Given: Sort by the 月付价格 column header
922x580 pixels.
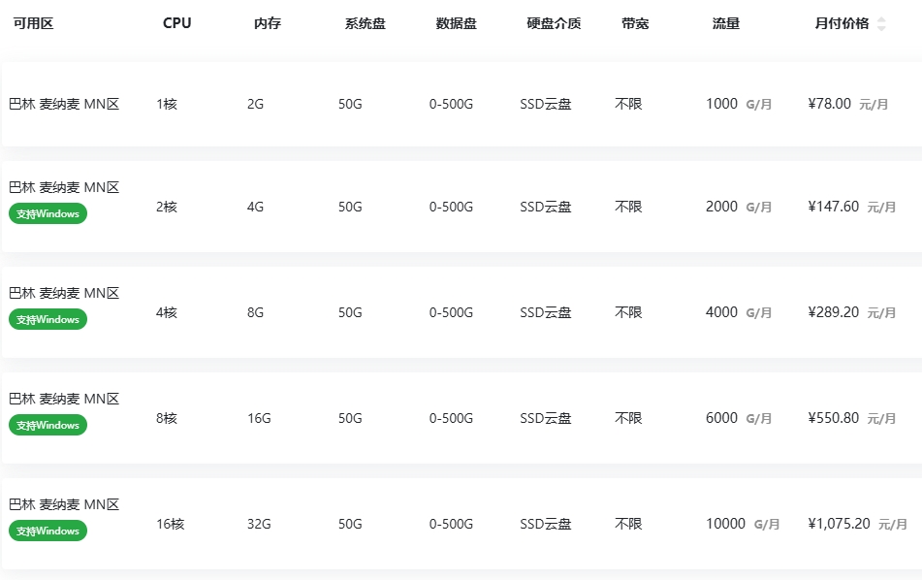Looking at the screenshot, I should tap(842, 24).
